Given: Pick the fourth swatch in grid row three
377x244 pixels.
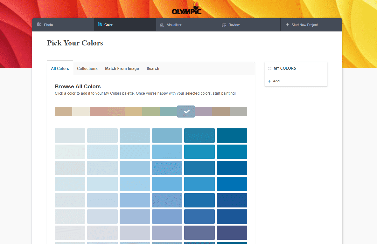Looking at the screenshot, I should click(167, 168).
